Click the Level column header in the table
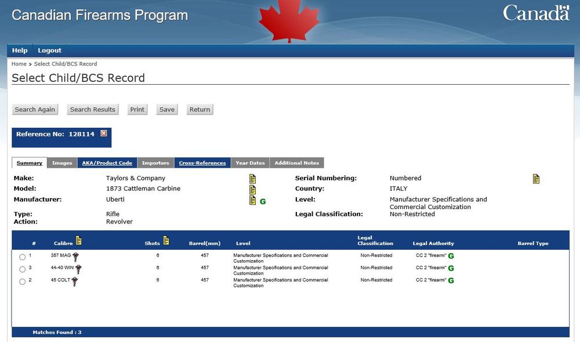The image size is (580, 342). (x=243, y=243)
